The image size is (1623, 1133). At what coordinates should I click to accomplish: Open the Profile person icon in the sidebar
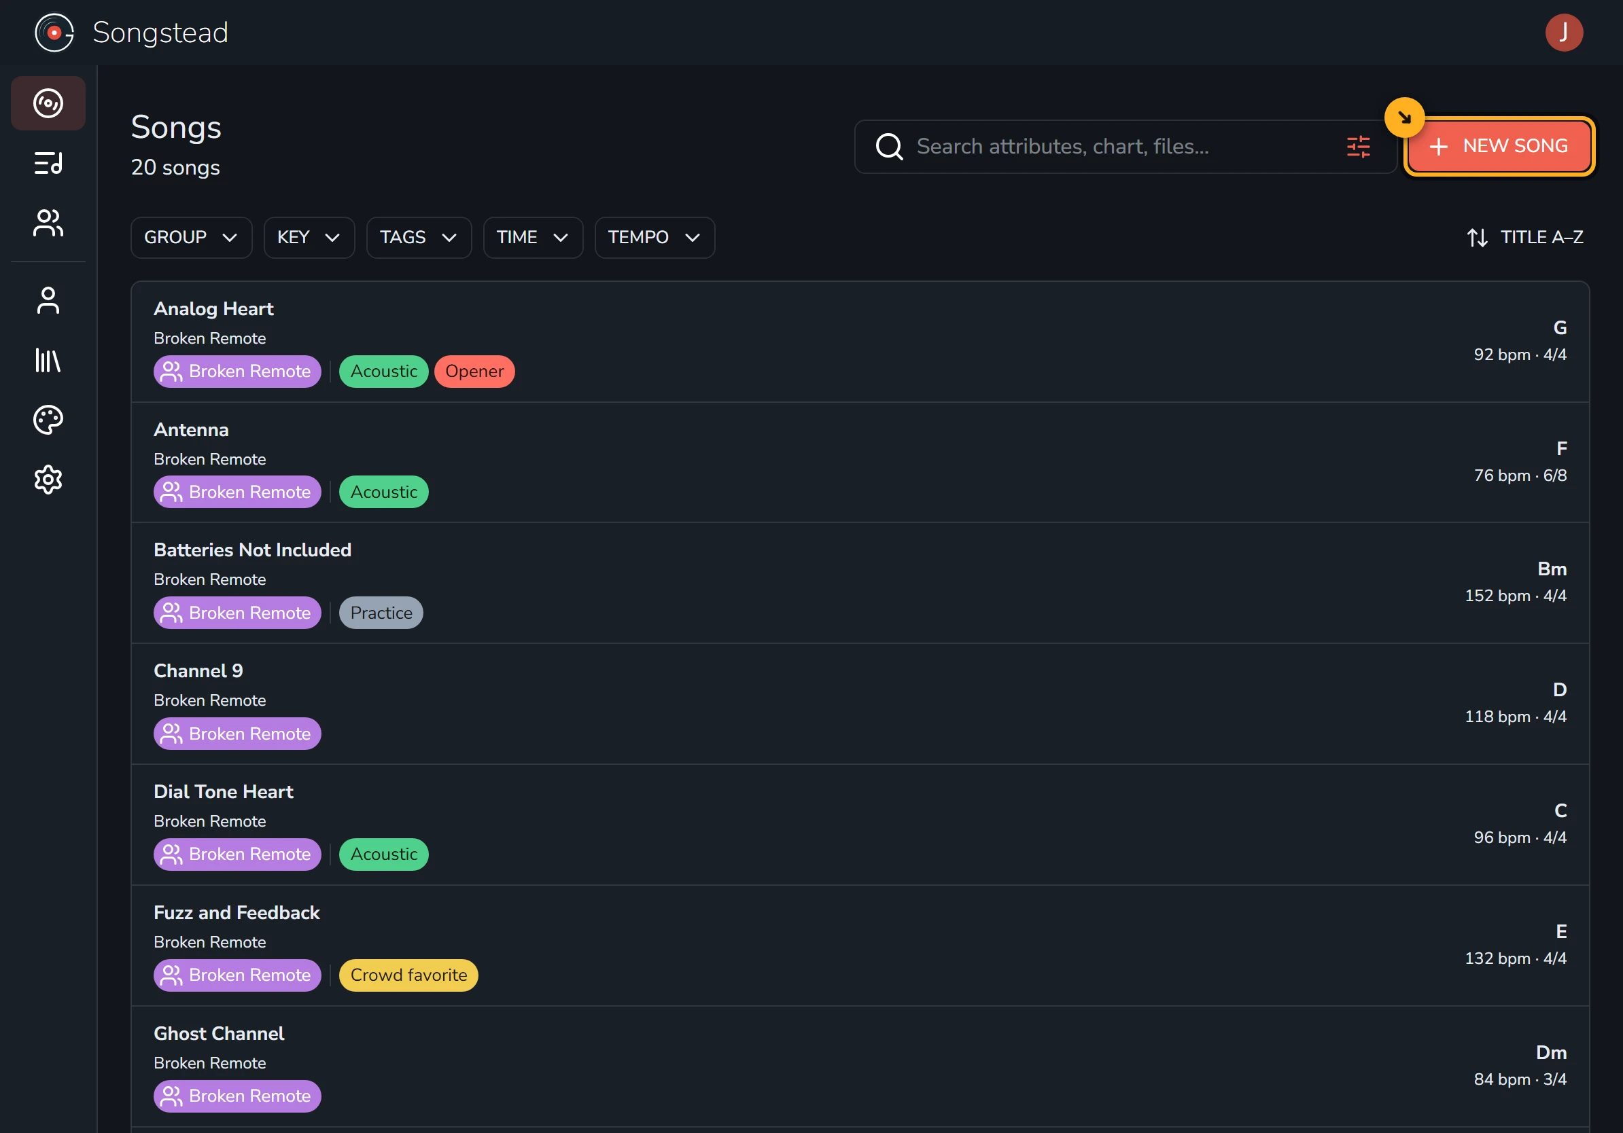[48, 300]
